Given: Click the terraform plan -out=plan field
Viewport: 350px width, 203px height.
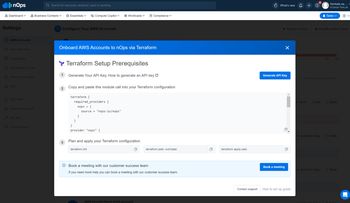Looking at the screenshot, I should point(176,149).
